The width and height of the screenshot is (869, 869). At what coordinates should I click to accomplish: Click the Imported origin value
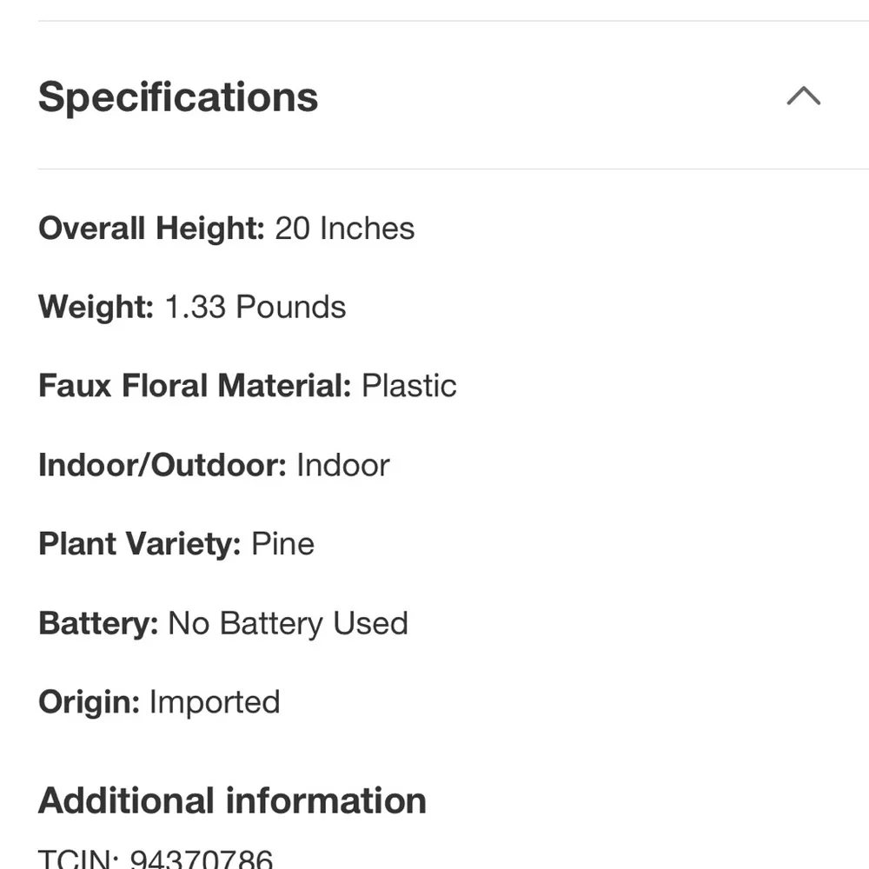pos(215,702)
